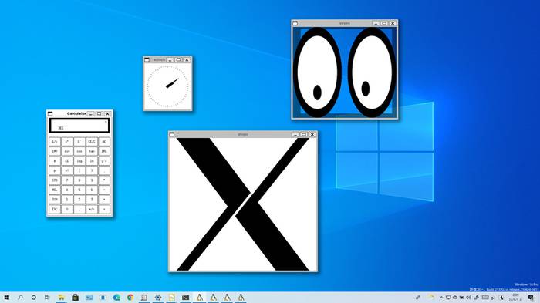
Task: Click the equals key in Calculator
Action: (104, 209)
